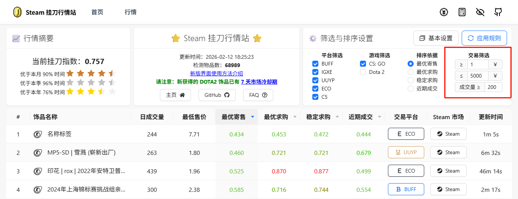The width and height of the screenshot is (518, 199).
Task: Open Steam market button in 印花 rox row
Action: [448, 171]
